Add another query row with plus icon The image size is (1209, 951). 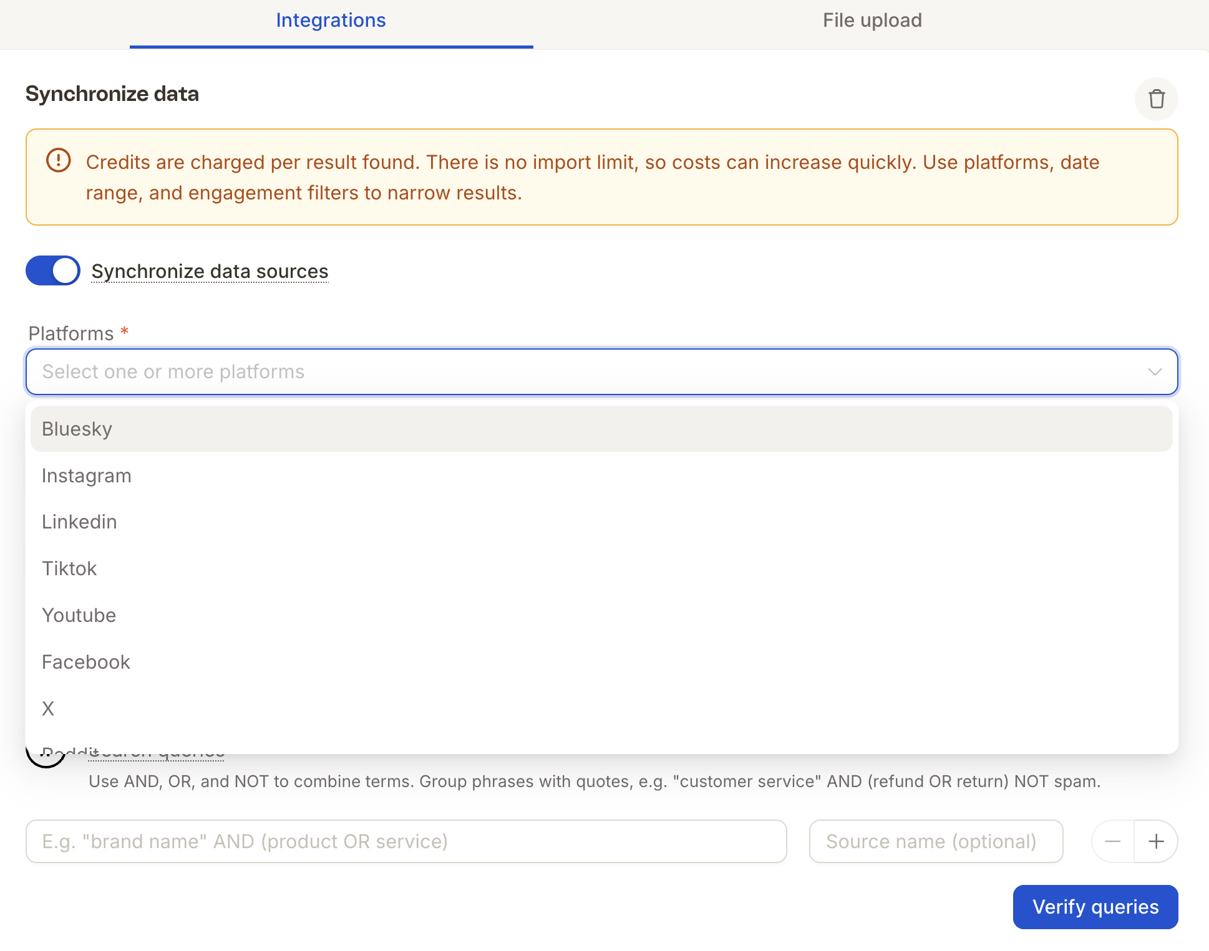[x=1156, y=841]
